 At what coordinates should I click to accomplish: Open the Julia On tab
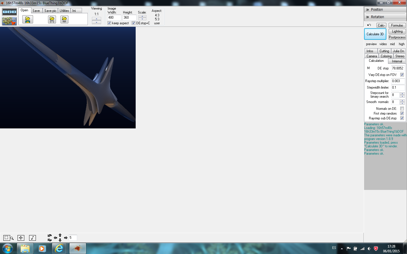coord(399,51)
